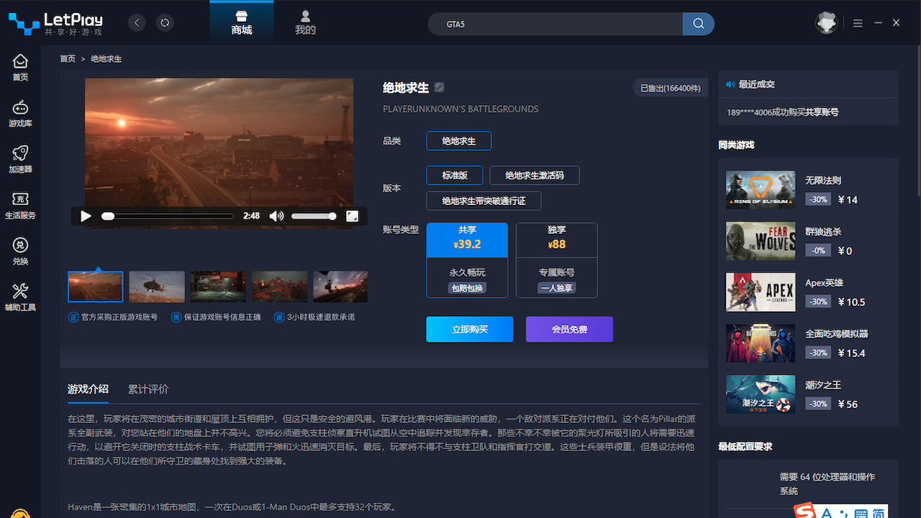This screenshot has width=921, height=518.
Task: Select 绝地求生带突破通行证 edition
Action: tap(484, 201)
